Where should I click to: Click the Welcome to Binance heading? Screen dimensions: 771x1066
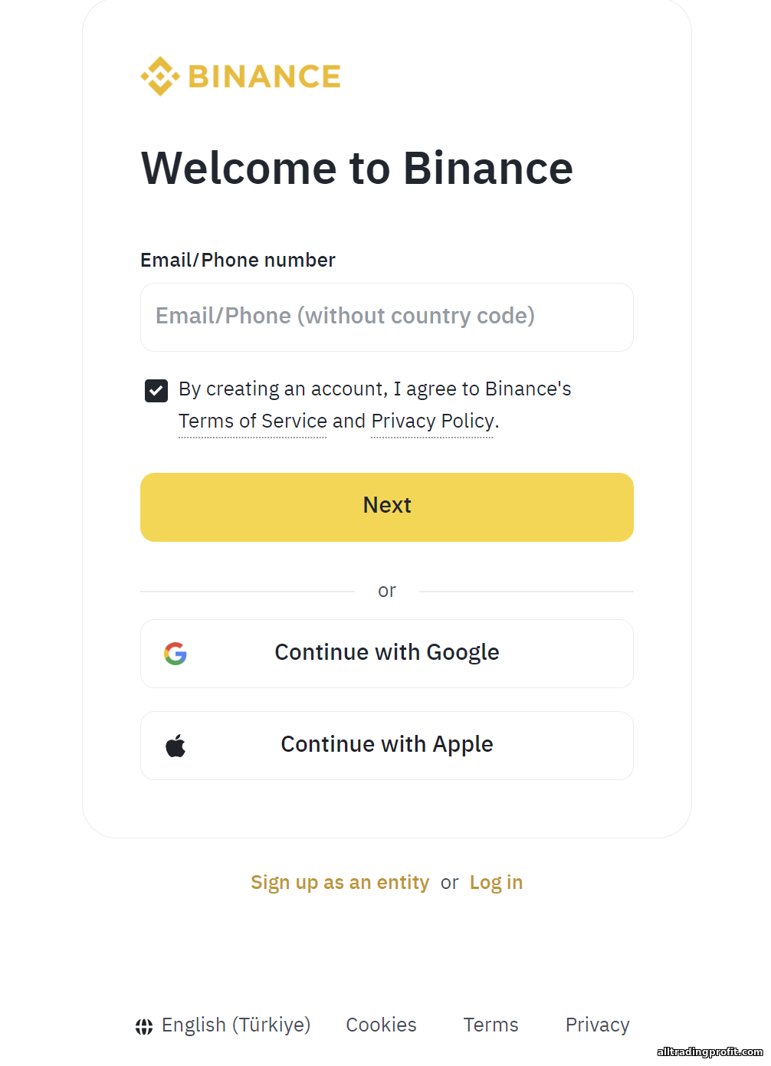coord(357,169)
